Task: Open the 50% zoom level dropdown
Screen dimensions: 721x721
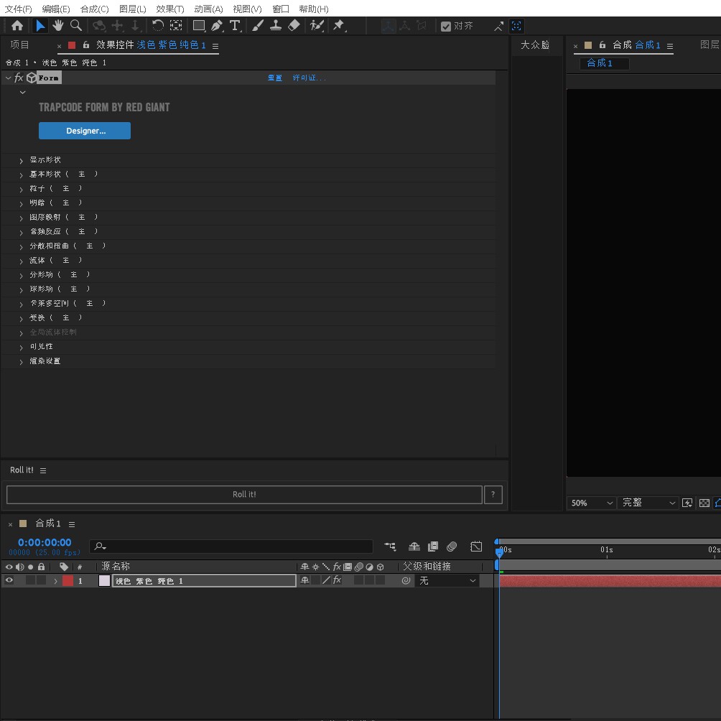Action: coord(591,503)
